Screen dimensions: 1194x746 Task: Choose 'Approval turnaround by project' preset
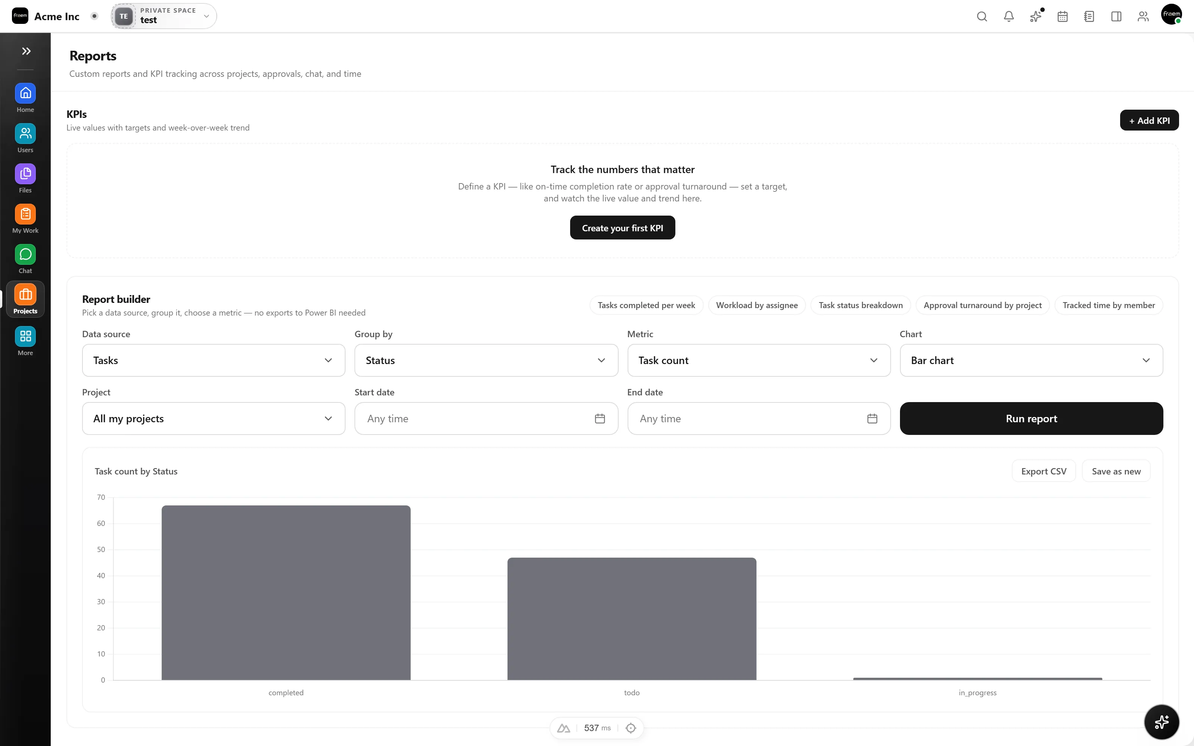click(x=982, y=305)
